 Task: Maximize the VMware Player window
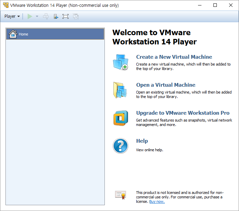[x=215, y=5]
